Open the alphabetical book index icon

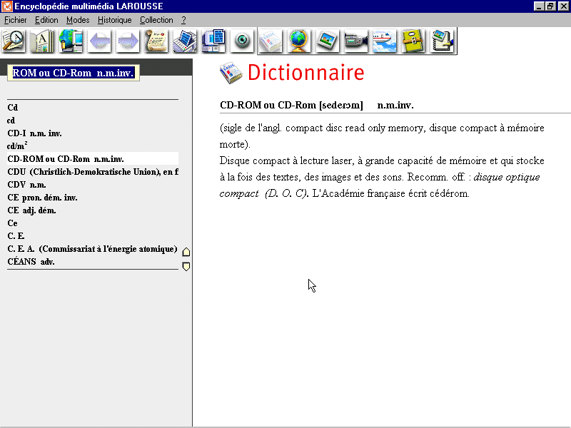(42, 41)
